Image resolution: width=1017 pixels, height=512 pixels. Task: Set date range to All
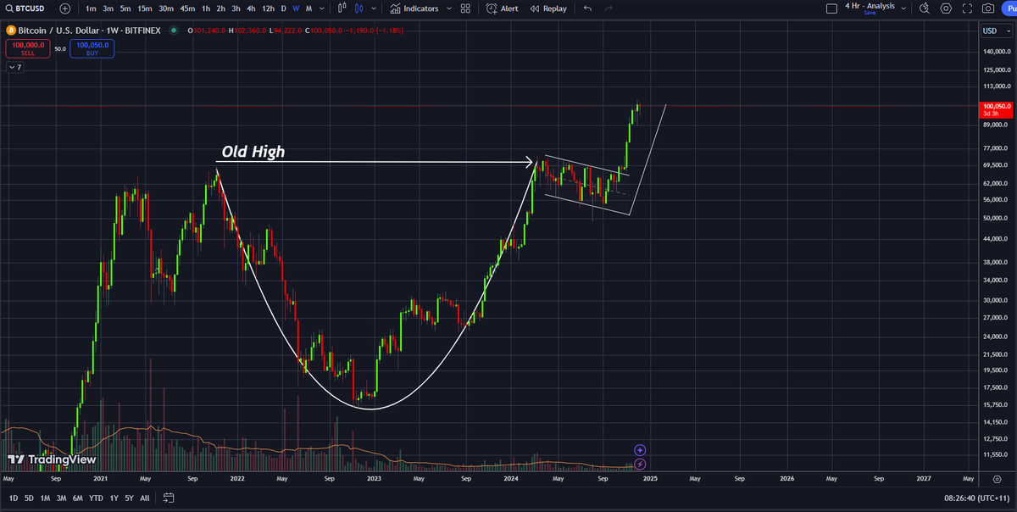(x=145, y=498)
